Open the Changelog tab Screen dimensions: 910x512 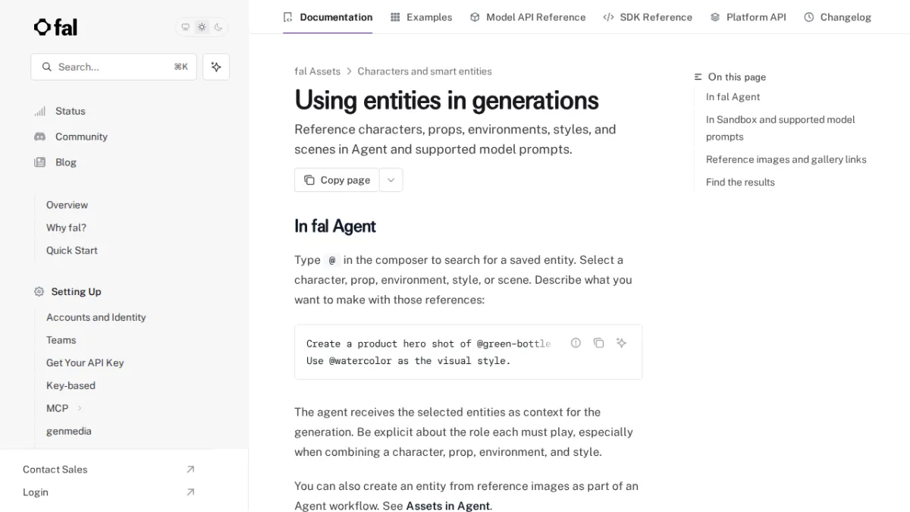(837, 17)
